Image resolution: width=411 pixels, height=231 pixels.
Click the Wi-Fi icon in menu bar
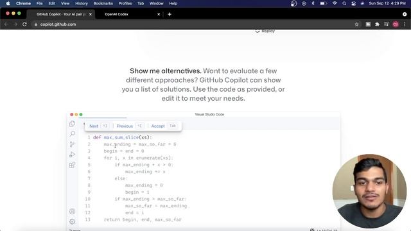335,3
